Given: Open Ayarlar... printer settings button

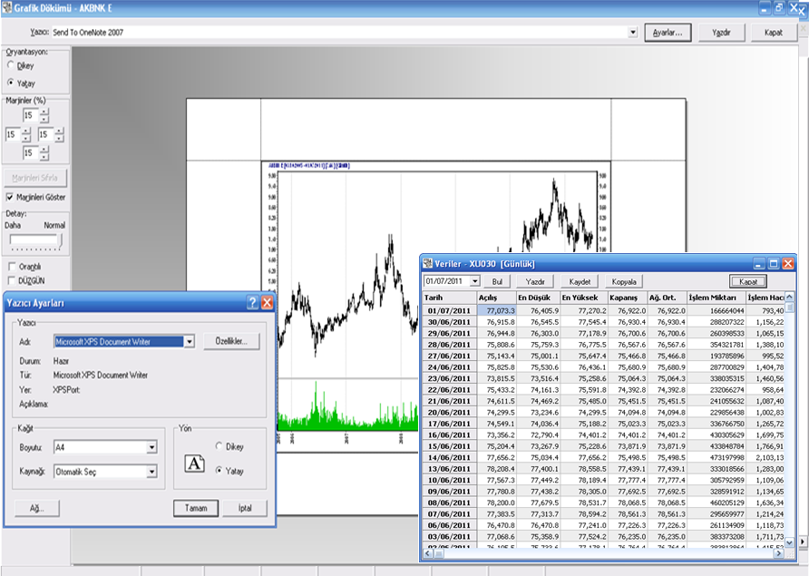Looking at the screenshot, I should (x=668, y=33).
